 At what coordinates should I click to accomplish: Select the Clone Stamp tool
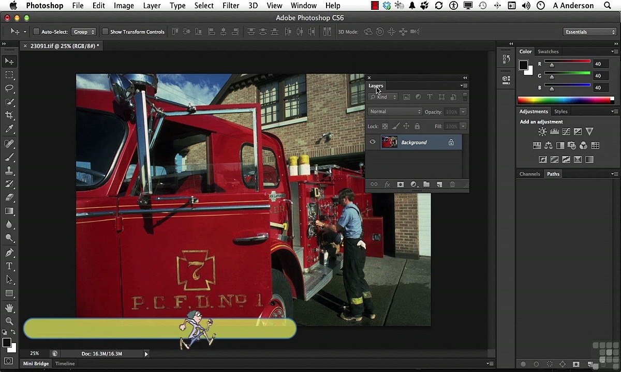9,171
